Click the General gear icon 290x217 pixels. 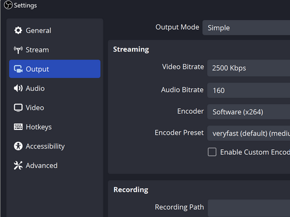(18, 31)
